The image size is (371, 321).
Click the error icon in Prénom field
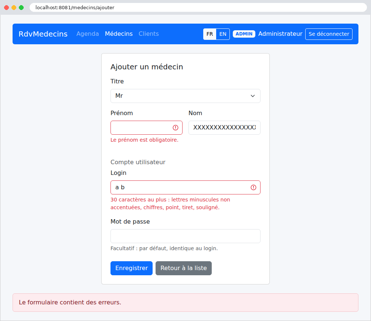(x=175, y=128)
